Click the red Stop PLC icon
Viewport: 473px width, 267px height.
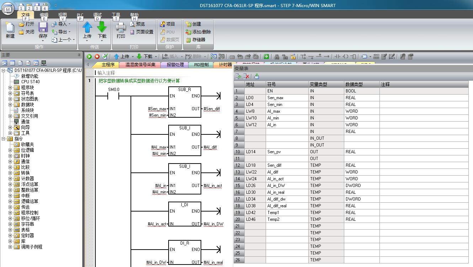click(x=97, y=57)
